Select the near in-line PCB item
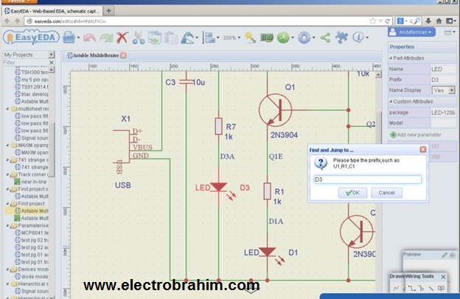The image size is (460, 299). pos(30,182)
